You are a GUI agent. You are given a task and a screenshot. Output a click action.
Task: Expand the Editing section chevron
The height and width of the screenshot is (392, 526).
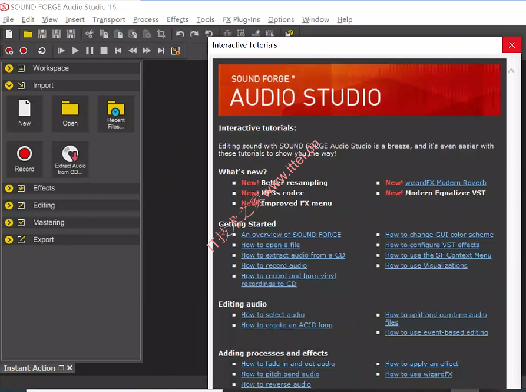9,205
